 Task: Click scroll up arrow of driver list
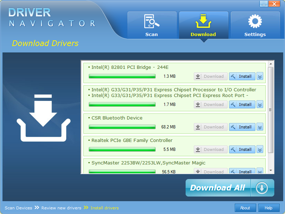point(271,64)
